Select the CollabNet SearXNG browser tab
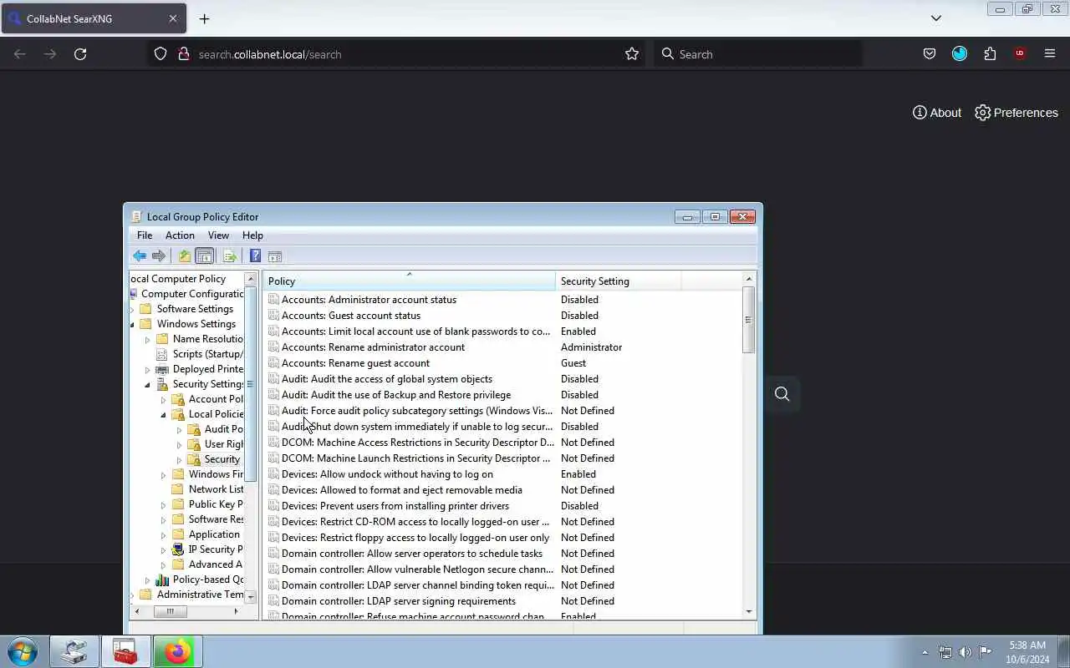Screen dimensions: 1070x668 (93, 18)
